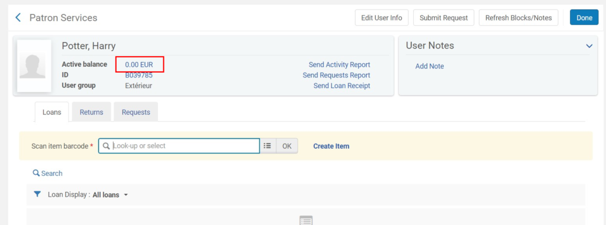Click the Search magnifier icon below barcode
The width and height of the screenshot is (606, 225).
click(36, 173)
